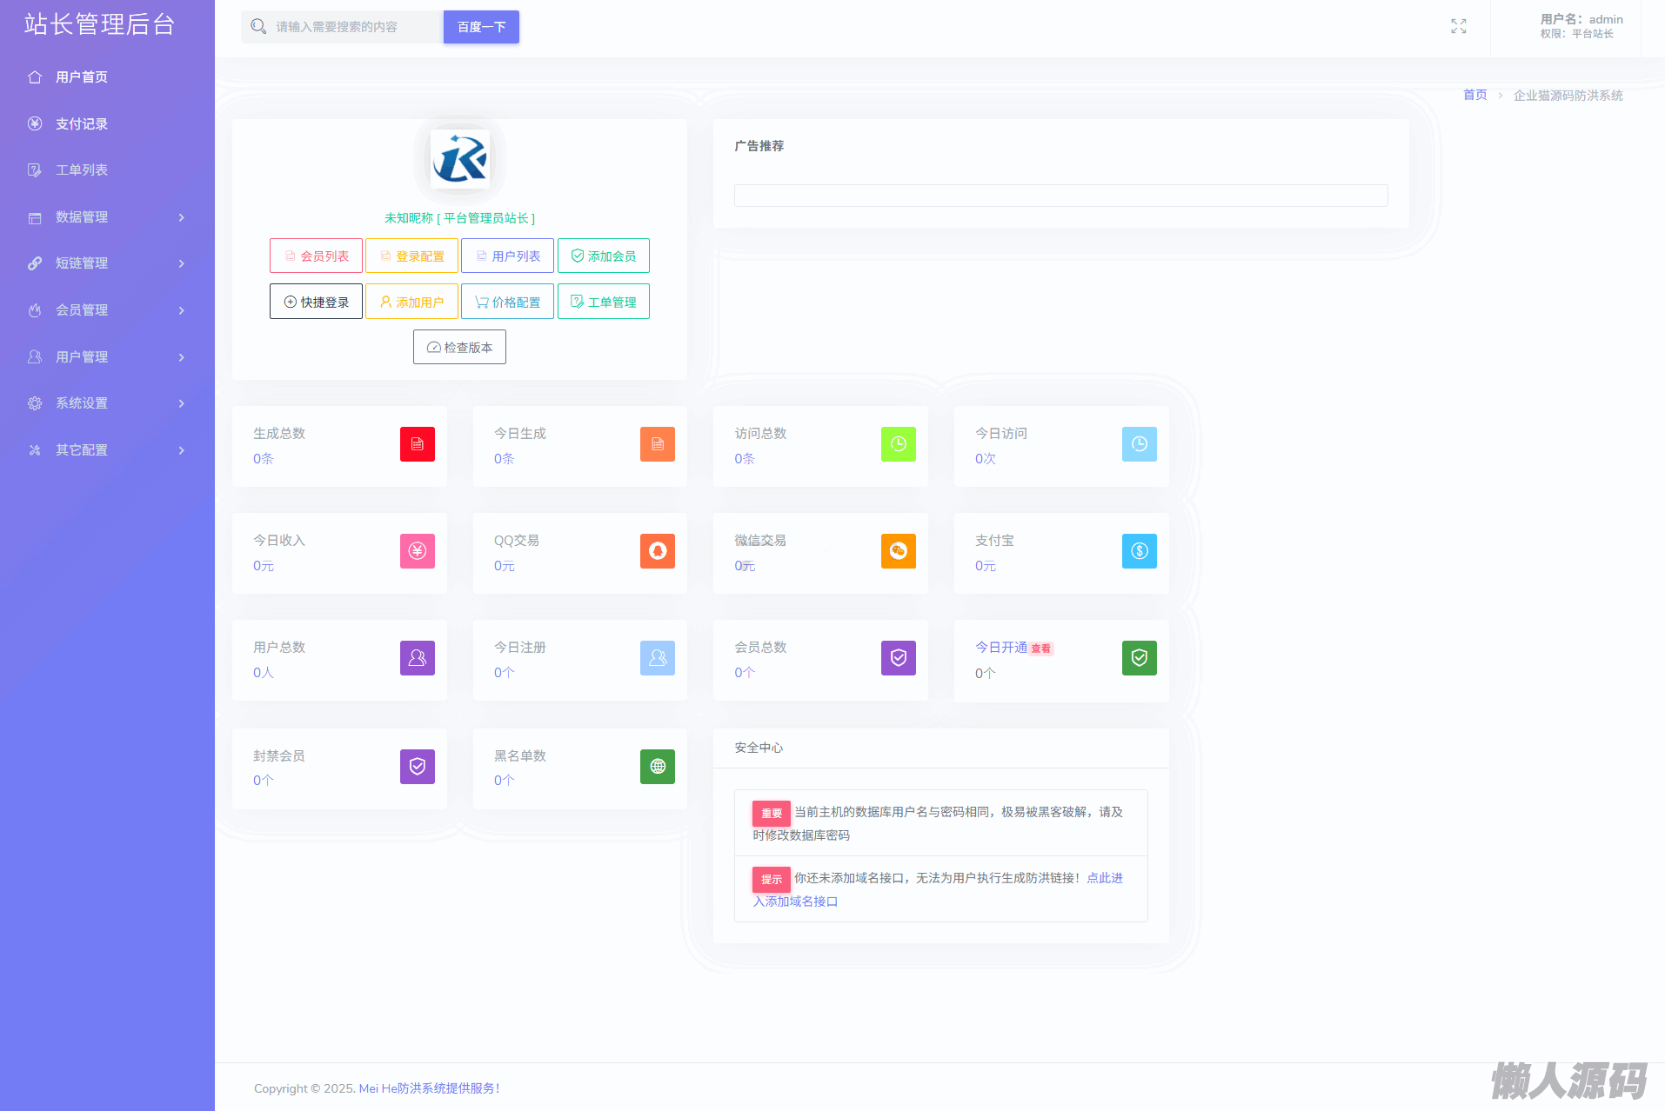
Task: Open 支付记录 in the sidebar
Action: click(x=107, y=123)
